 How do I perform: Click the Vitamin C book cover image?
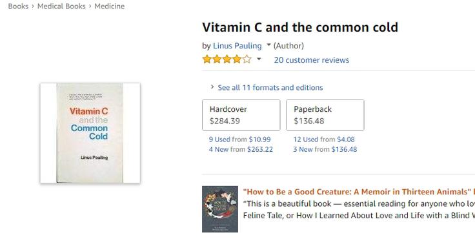click(90, 133)
